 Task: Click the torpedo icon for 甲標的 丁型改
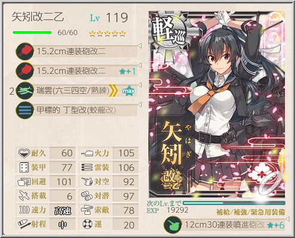[24, 110]
